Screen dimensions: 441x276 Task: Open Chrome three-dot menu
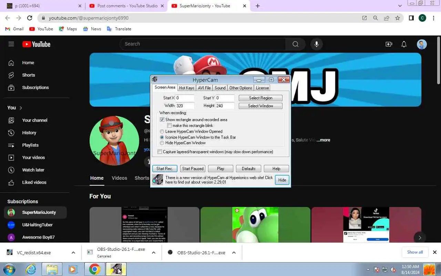point(433,18)
